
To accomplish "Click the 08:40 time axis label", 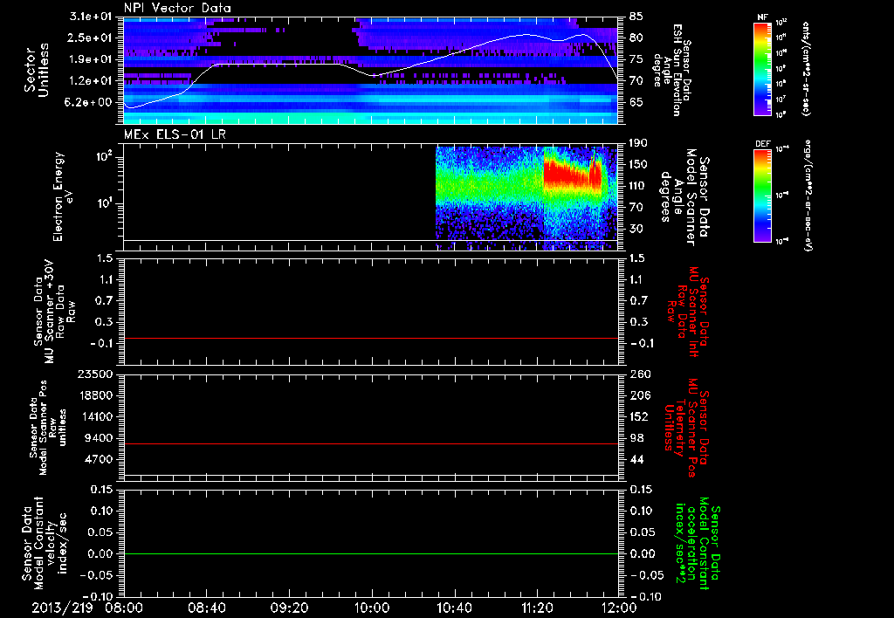I will pos(206,608).
